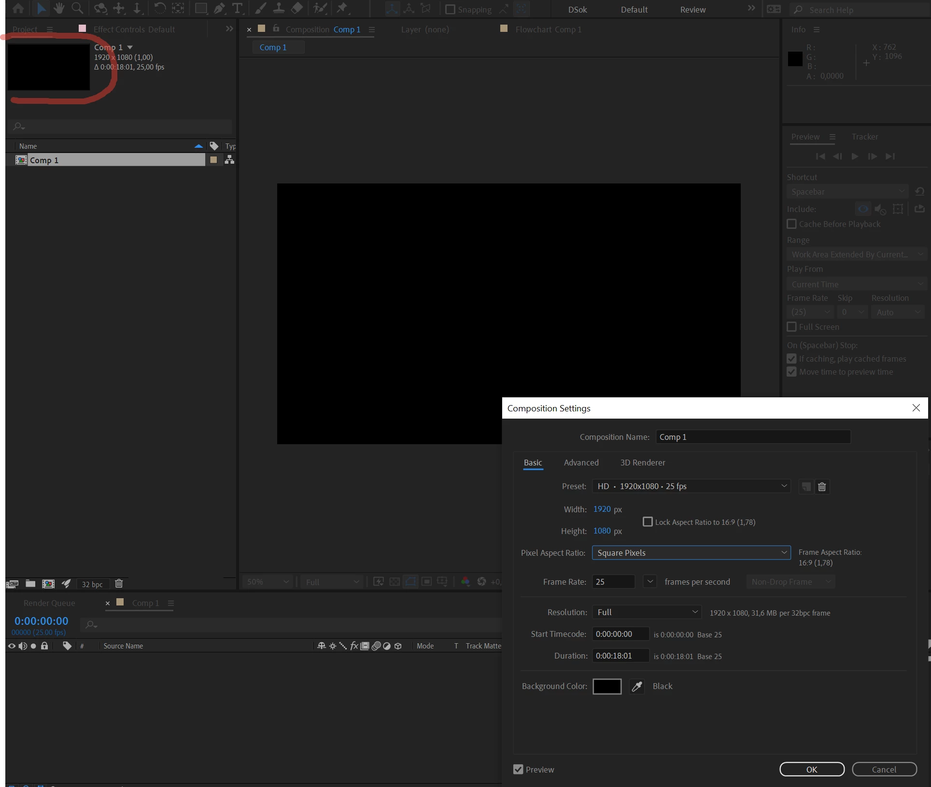Image resolution: width=931 pixels, height=787 pixels.
Task: Enable Cache Before Playback
Action: (x=792, y=224)
